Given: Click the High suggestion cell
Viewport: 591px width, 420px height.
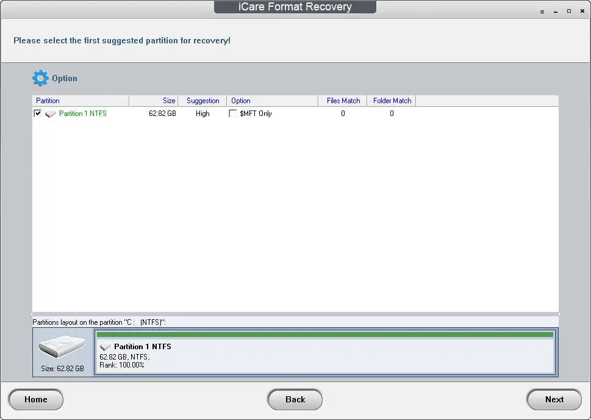Looking at the screenshot, I should (x=202, y=114).
